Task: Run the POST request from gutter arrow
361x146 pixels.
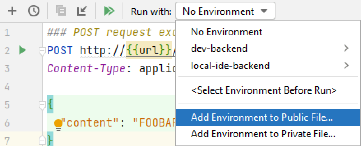Action: (x=23, y=50)
